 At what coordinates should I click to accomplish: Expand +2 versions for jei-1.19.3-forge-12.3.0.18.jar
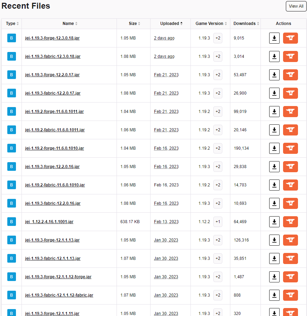(x=218, y=38)
